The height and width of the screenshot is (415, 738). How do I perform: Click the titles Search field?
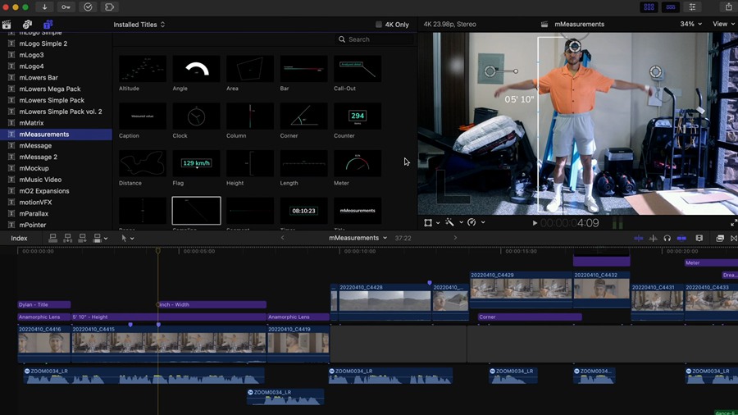(x=375, y=39)
